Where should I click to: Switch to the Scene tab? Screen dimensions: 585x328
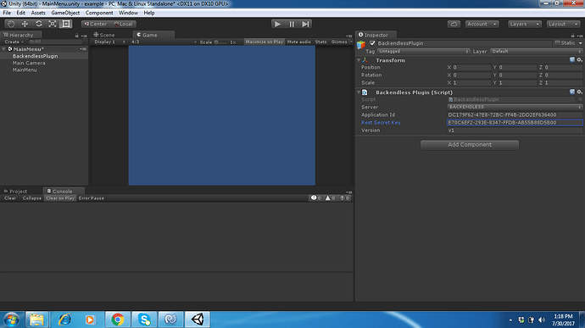click(104, 35)
